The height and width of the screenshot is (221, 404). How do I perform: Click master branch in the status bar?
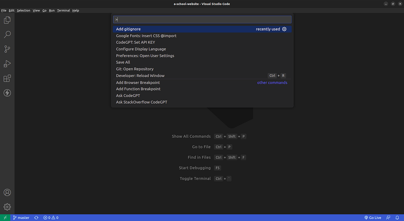[21, 218]
